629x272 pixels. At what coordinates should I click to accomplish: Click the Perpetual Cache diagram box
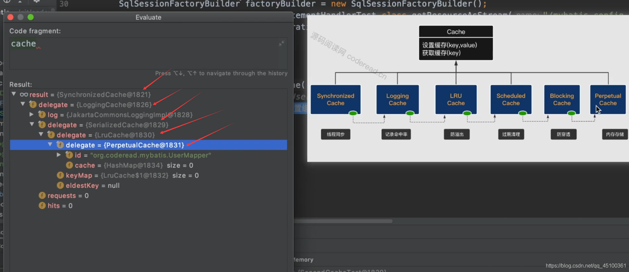coord(608,99)
